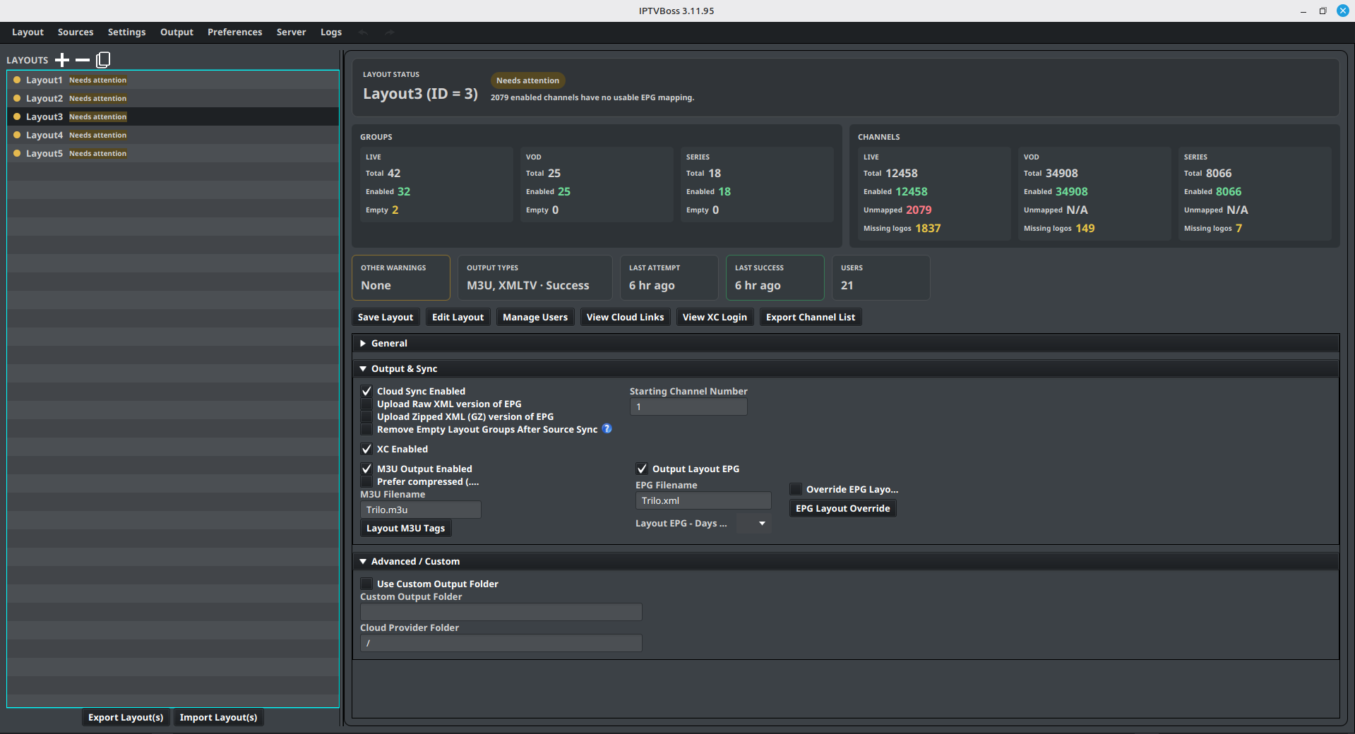Open the Server menu
This screenshot has height=734, width=1355.
click(291, 32)
